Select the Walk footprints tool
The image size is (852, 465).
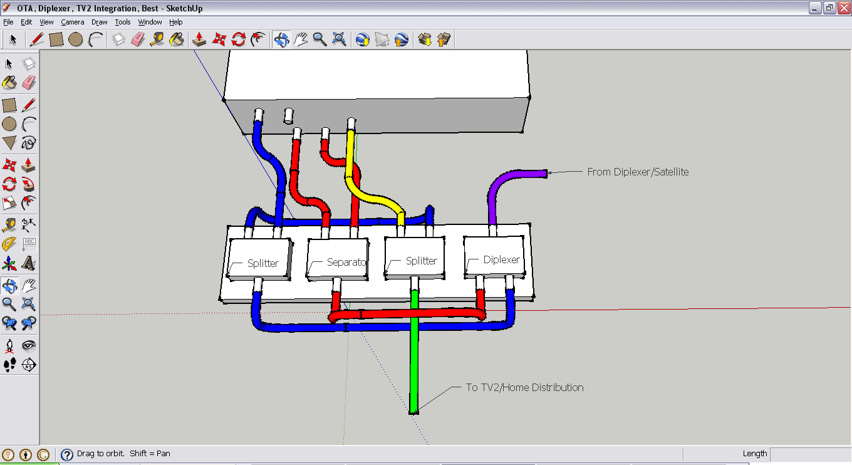coord(9,365)
